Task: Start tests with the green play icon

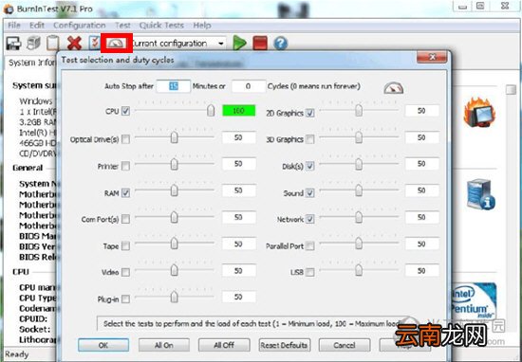Action: [x=239, y=43]
